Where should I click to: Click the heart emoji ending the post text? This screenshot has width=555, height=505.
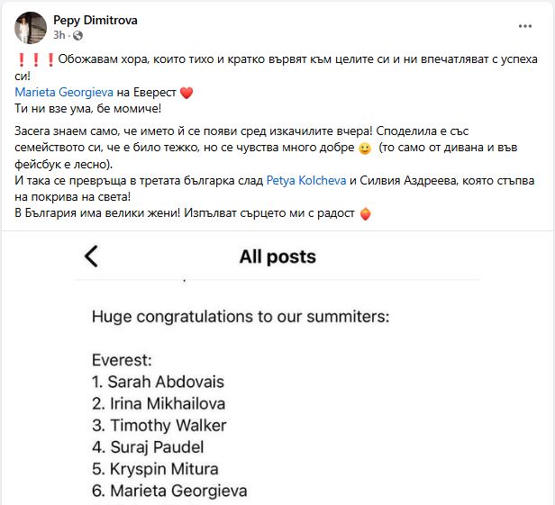(365, 214)
